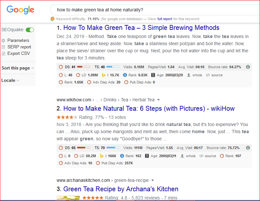The image size is (260, 201).
Task: Open SEOquake Parameters settings
Action: 18,41
